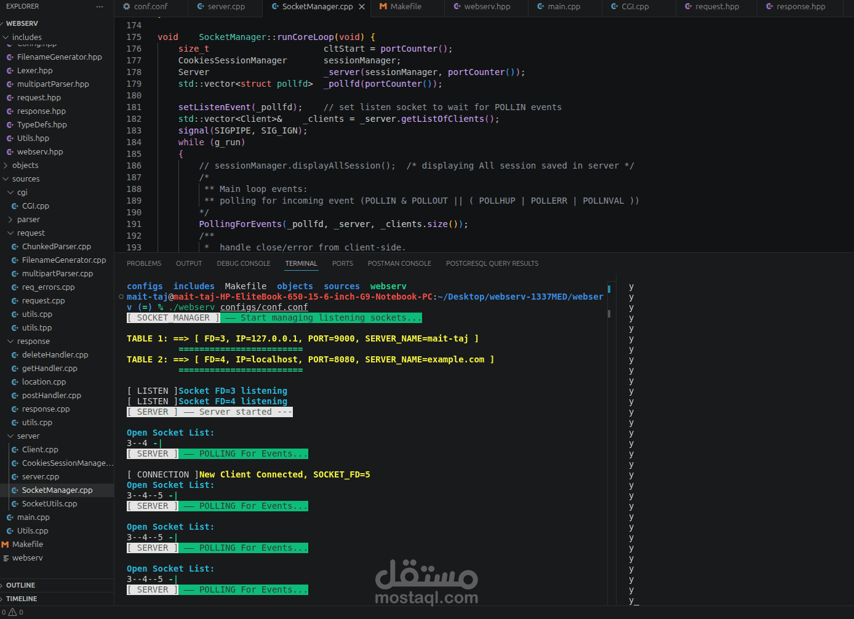This screenshot has height=619, width=854.
Task: Click line number 184 in editor gutter
Action: pyautogui.click(x=134, y=142)
